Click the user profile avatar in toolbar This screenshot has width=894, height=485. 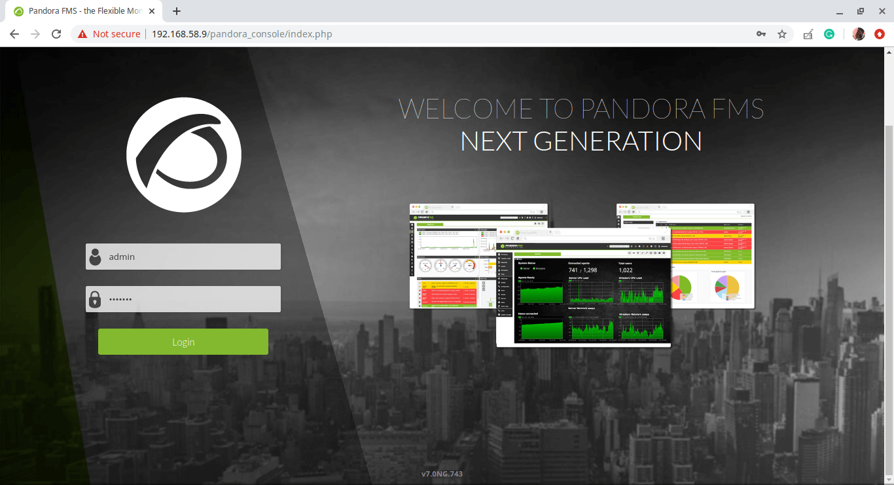pos(859,34)
